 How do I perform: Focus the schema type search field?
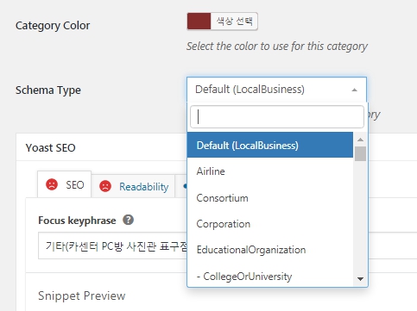(277, 117)
